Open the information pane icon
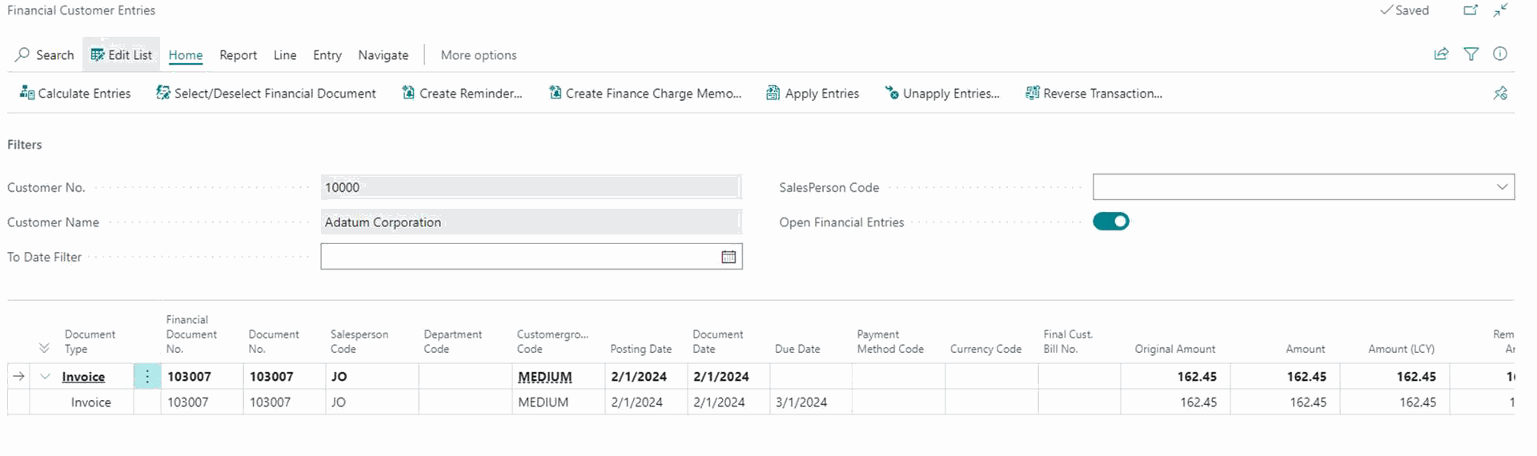Viewport: 1537px width, 456px height. point(1500,54)
